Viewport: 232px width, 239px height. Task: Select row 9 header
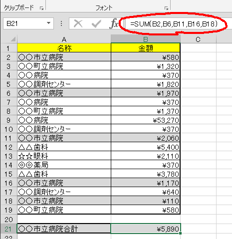point(8,120)
